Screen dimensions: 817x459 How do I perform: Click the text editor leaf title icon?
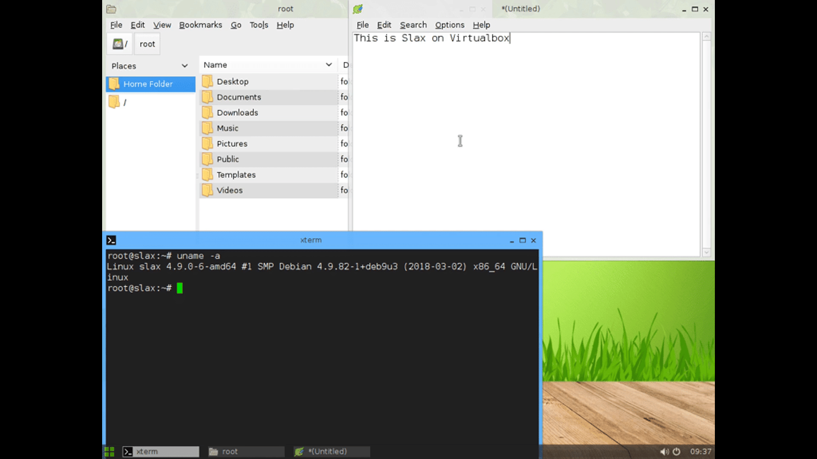358,9
